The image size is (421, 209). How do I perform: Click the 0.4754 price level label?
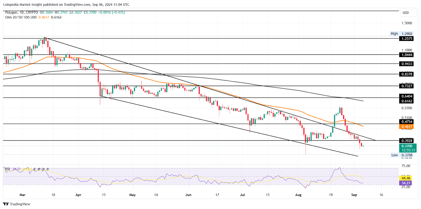(407, 122)
